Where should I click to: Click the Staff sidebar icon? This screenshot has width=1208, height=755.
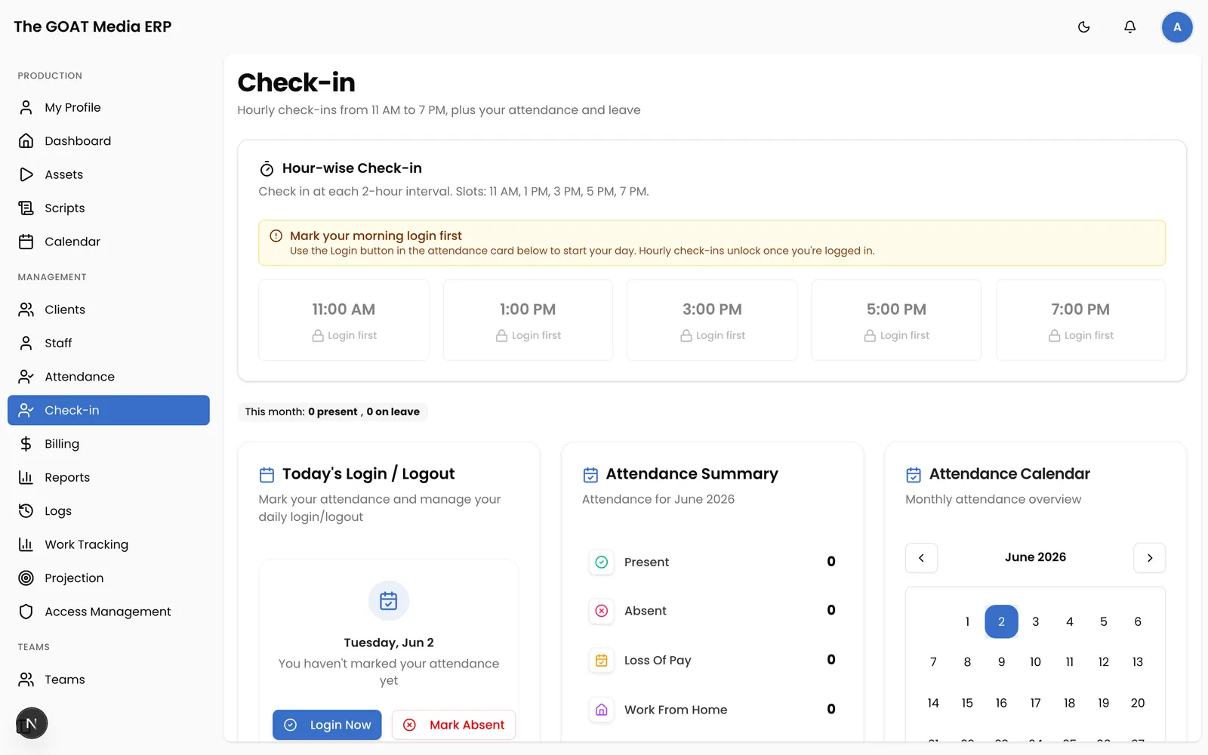[x=26, y=343]
